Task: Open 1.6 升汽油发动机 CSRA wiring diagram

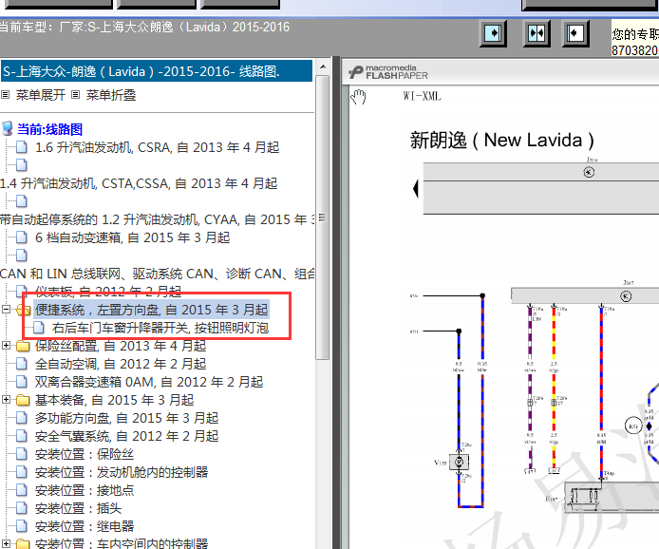Action: tap(158, 147)
